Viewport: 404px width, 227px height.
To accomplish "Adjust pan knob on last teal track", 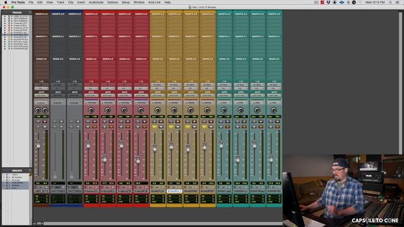I will tap(274, 110).
